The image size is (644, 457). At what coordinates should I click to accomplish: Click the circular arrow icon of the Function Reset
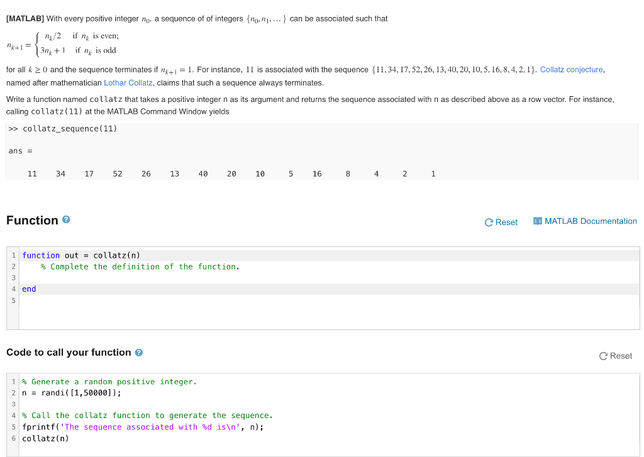[x=489, y=222]
